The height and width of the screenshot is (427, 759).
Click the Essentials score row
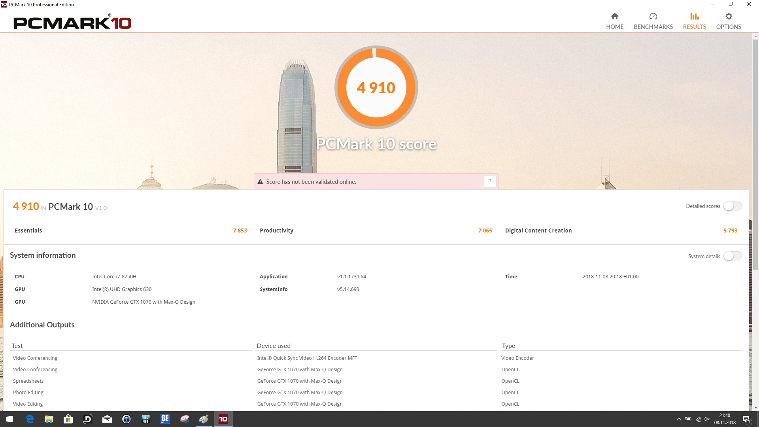130,231
